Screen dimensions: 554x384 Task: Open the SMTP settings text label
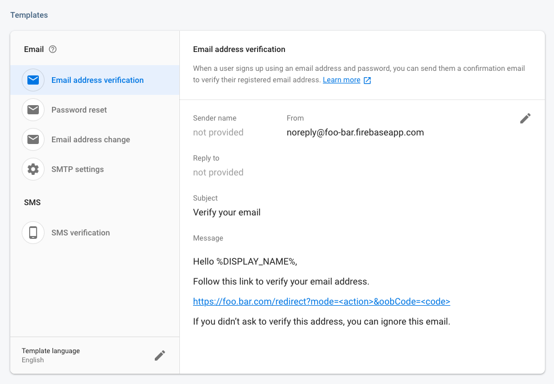pos(78,169)
